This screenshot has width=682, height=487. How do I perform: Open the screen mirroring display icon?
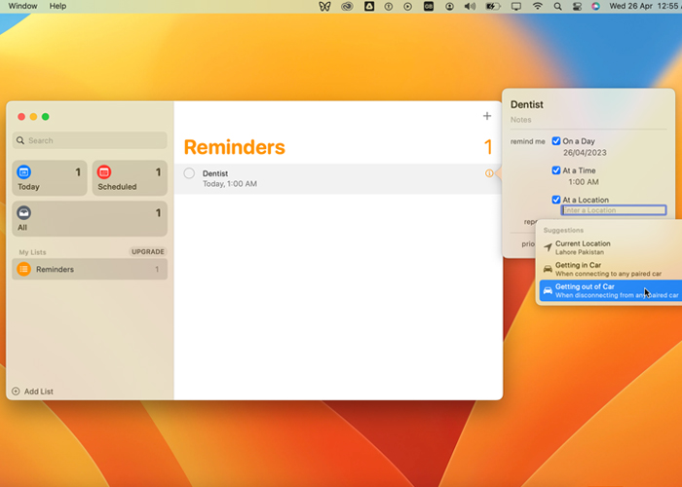(516, 7)
